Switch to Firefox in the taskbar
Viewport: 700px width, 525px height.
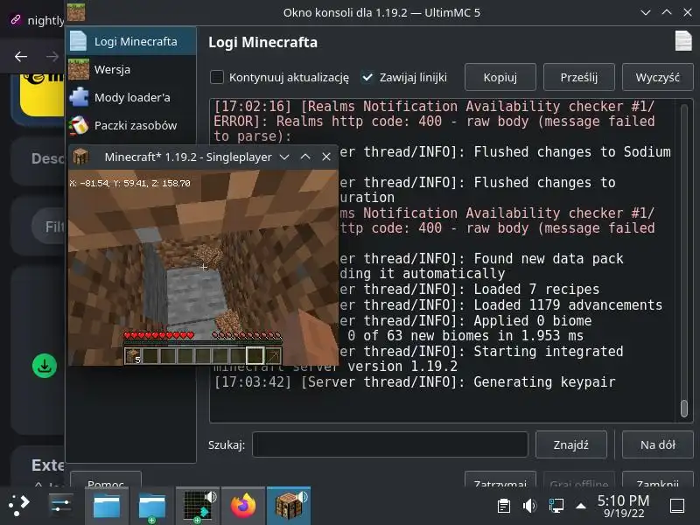point(243,506)
